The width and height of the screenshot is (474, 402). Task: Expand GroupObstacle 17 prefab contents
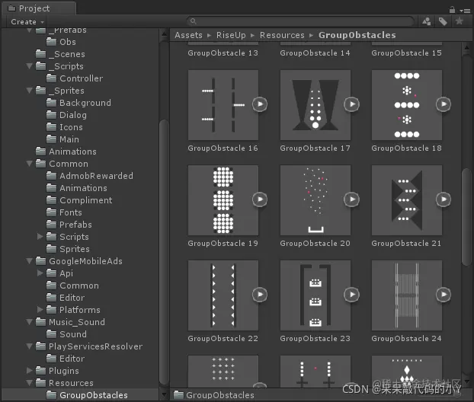tap(351, 104)
